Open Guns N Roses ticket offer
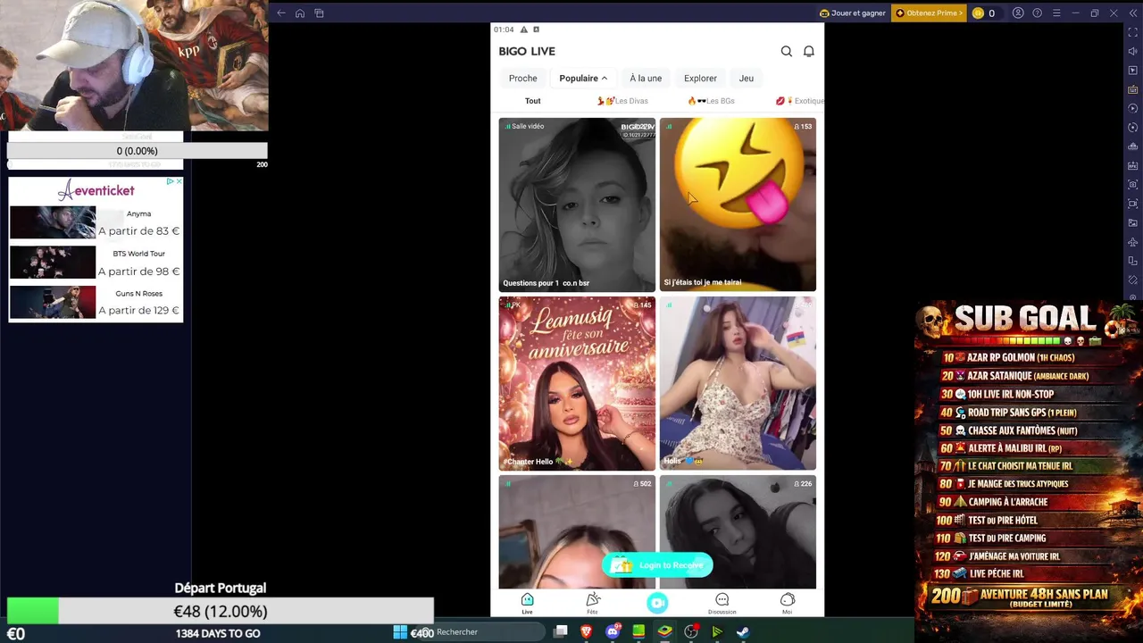This screenshot has width=1143, height=643. 96,302
